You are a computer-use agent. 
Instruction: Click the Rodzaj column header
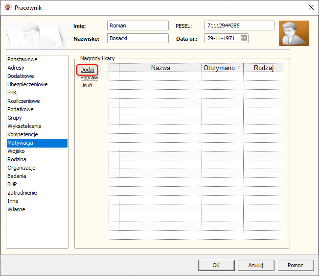pyautogui.click(x=263, y=68)
